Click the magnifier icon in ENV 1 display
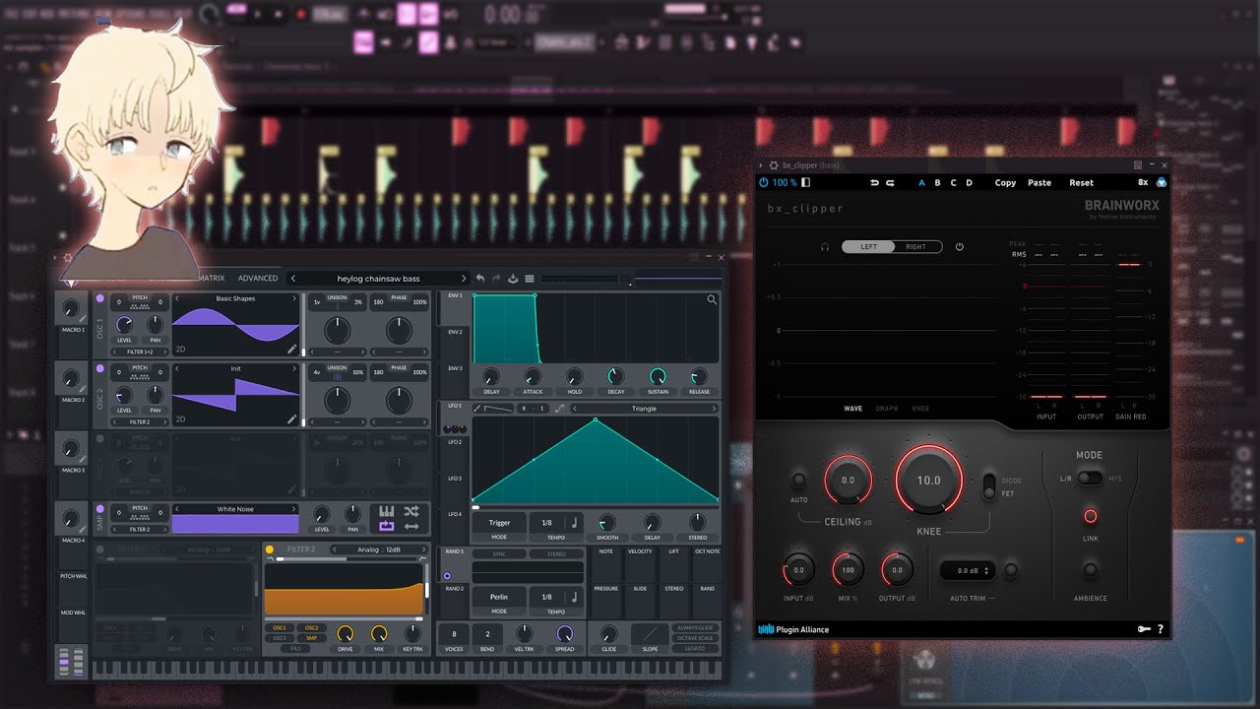 pyautogui.click(x=712, y=299)
